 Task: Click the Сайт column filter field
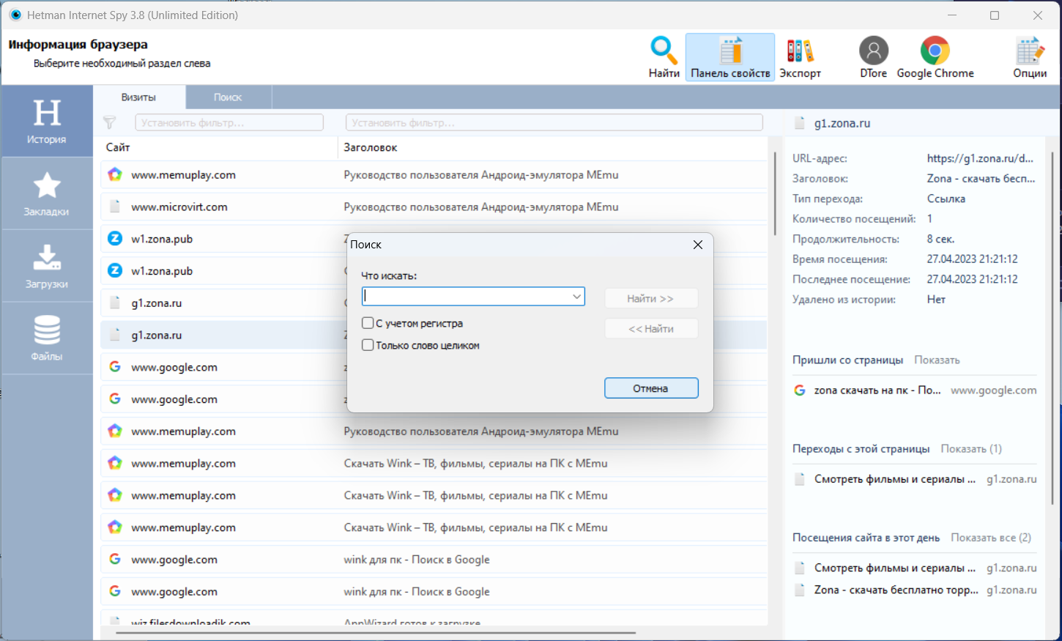(229, 122)
